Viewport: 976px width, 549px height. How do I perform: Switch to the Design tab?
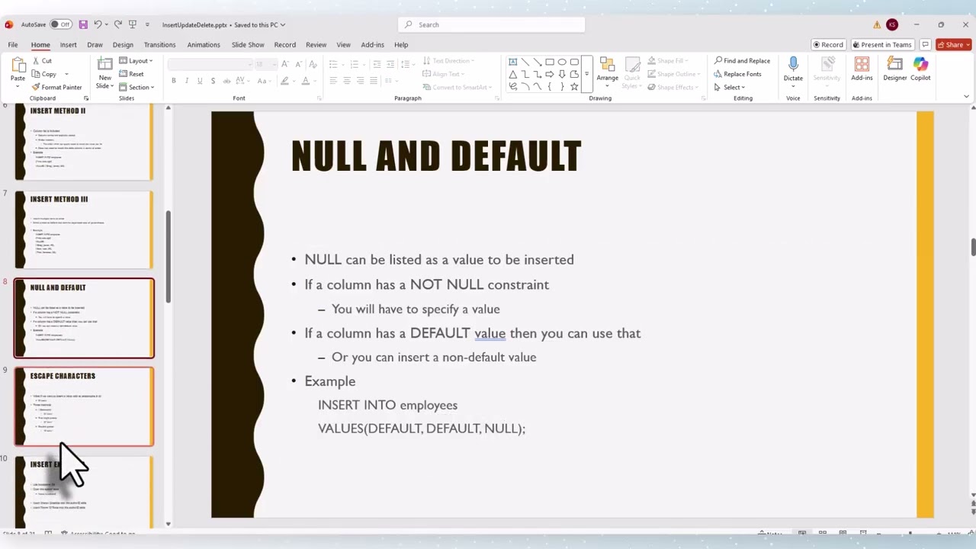point(123,45)
